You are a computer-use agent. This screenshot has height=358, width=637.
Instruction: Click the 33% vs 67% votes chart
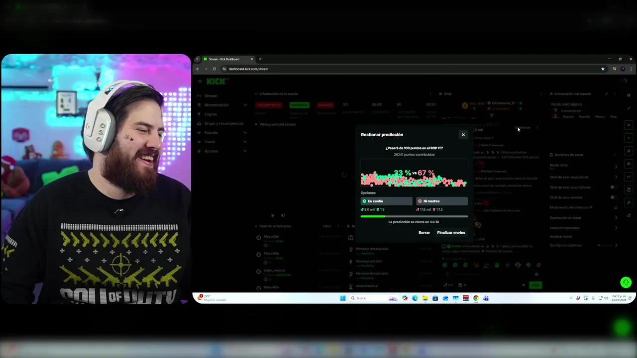click(414, 174)
